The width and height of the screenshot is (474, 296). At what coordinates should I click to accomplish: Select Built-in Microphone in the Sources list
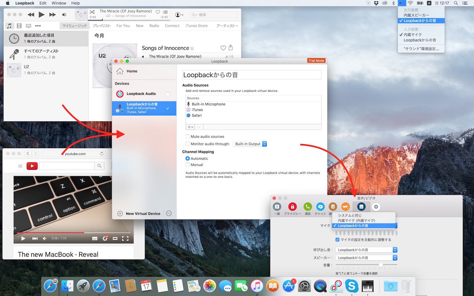254,104
